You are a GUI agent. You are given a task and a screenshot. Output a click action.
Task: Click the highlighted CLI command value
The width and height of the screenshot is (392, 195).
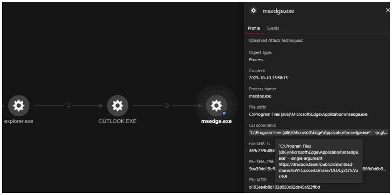(x=318, y=133)
